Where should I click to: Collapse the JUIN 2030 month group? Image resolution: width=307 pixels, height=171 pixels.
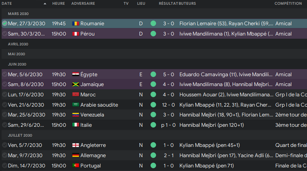17,64
